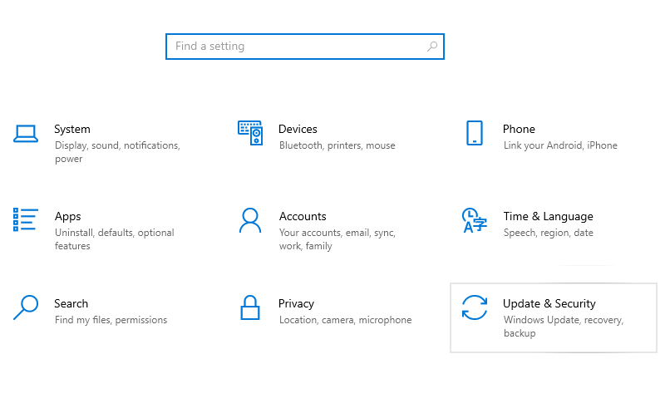Click the System laptop icon
The height and width of the screenshot is (413, 665).
click(x=26, y=134)
